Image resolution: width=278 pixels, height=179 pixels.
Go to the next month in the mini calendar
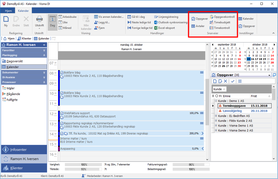coord(274,45)
